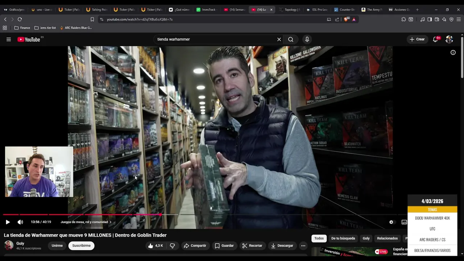Close the active YouTube tab

coord(271,9)
